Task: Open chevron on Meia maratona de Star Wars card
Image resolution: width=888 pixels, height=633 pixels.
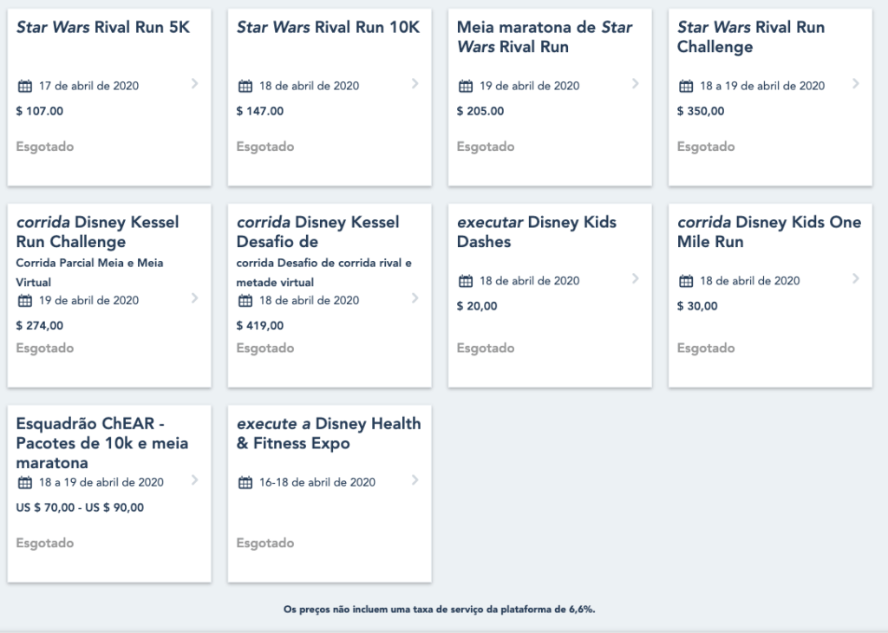Action: [636, 84]
